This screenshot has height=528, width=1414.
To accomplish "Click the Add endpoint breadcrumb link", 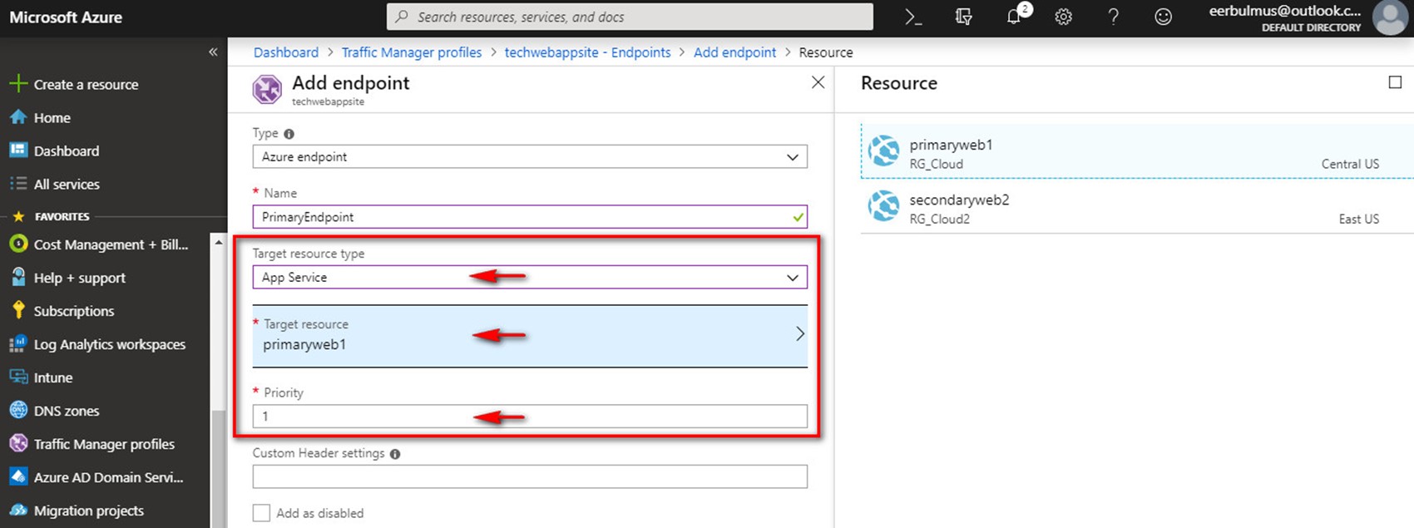I will [x=734, y=52].
